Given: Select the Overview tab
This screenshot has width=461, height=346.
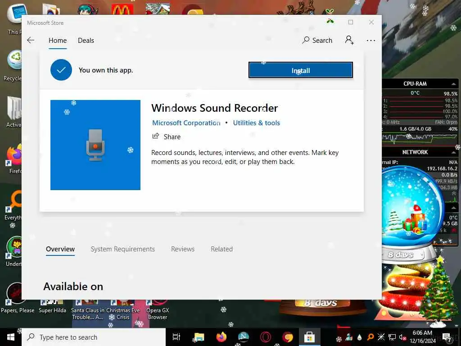Looking at the screenshot, I should pos(60,249).
